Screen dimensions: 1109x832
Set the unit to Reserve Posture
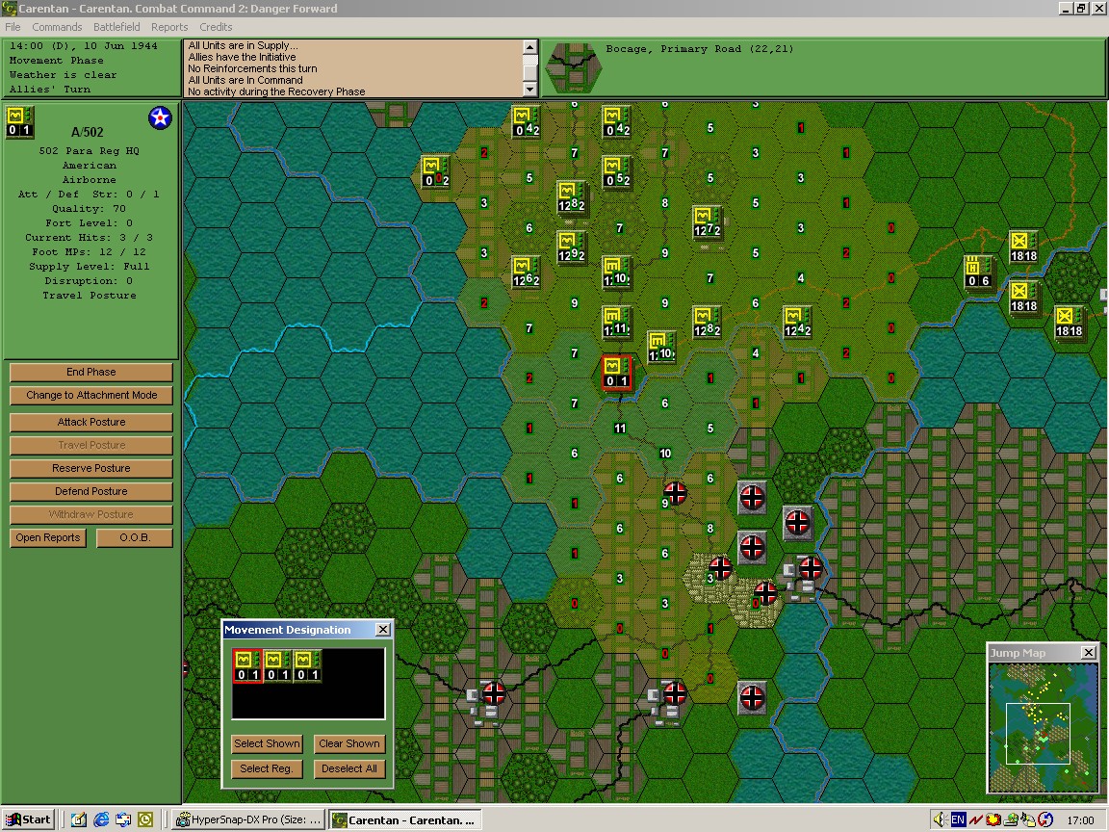coord(91,468)
